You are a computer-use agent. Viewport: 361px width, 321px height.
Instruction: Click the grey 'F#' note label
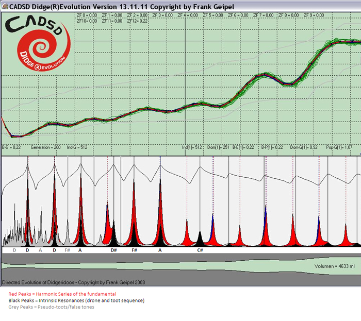pyautogui.click(x=67, y=250)
